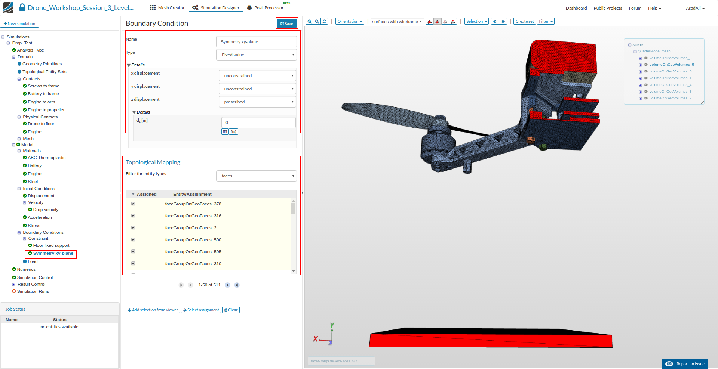This screenshot has width=718, height=369.
Task: Click the viewer orientation axis cube
Action: (x=324, y=335)
